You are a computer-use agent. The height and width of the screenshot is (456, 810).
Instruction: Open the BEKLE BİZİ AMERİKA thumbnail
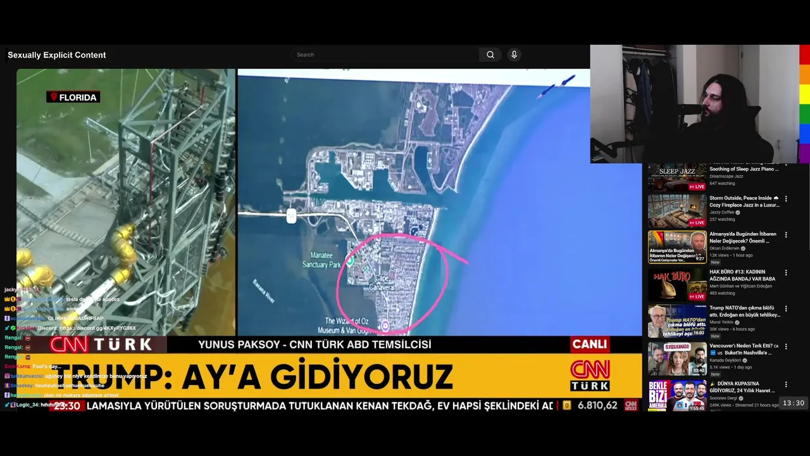[x=677, y=396]
